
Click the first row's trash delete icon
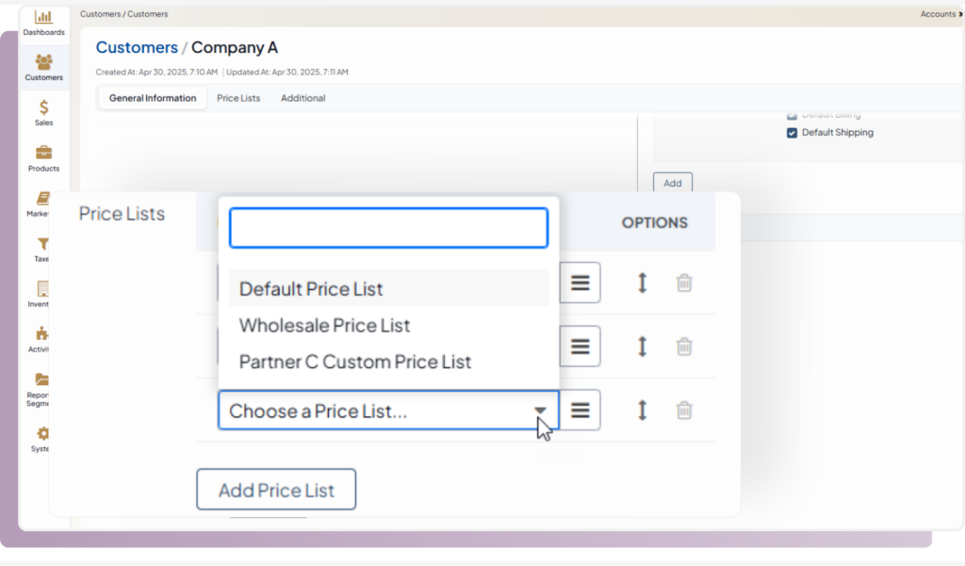684,283
